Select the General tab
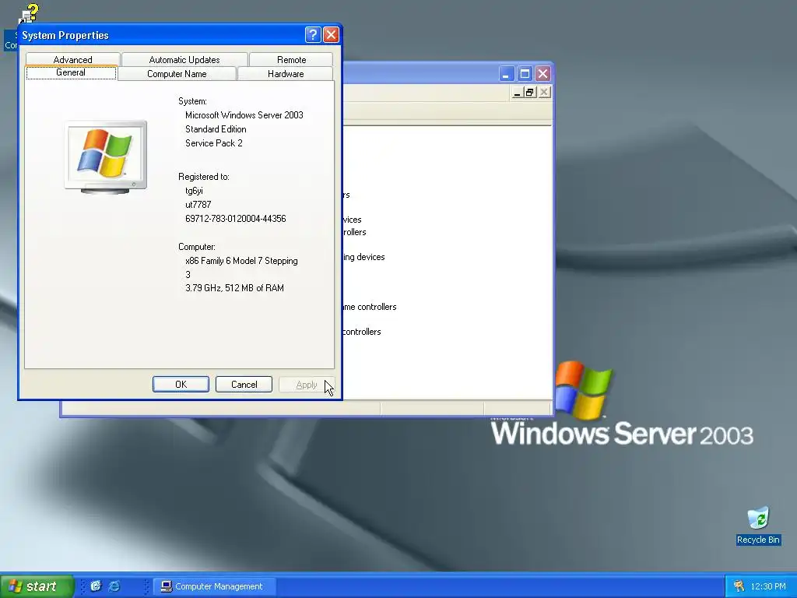 [x=71, y=72]
